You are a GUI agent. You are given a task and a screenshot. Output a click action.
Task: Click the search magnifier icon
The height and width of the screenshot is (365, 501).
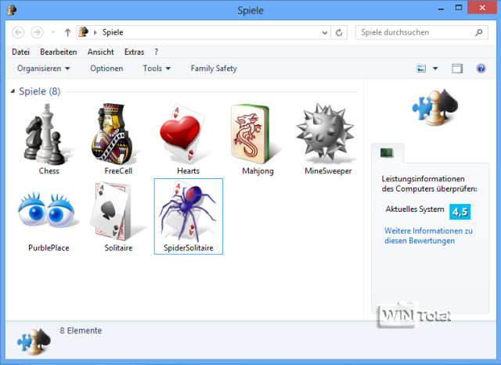click(478, 32)
